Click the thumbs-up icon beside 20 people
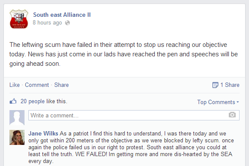The image size is (249, 166). coord(13,101)
